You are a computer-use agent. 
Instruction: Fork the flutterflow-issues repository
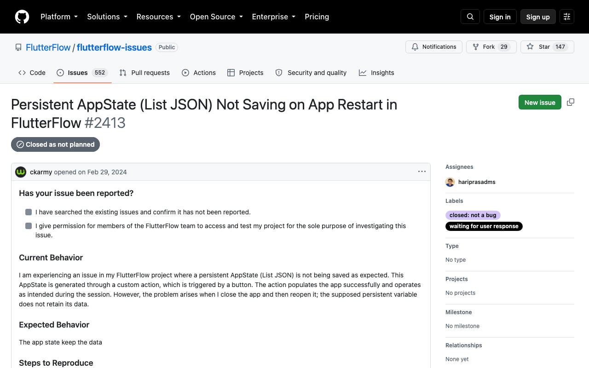[491, 47]
